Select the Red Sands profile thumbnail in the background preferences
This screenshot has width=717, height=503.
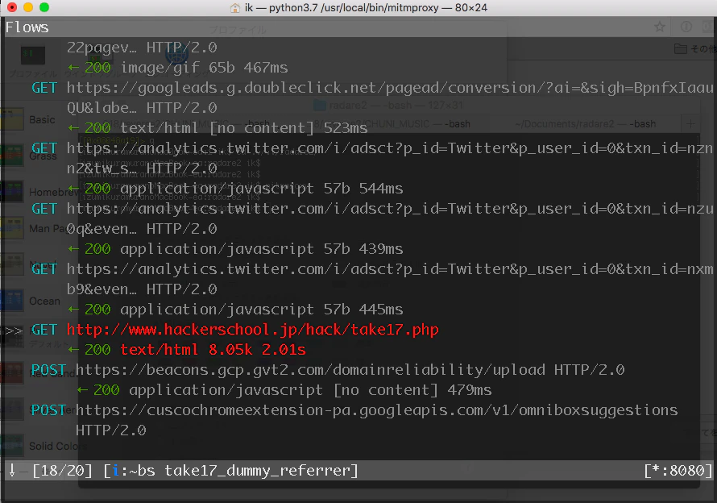pos(12,373)
